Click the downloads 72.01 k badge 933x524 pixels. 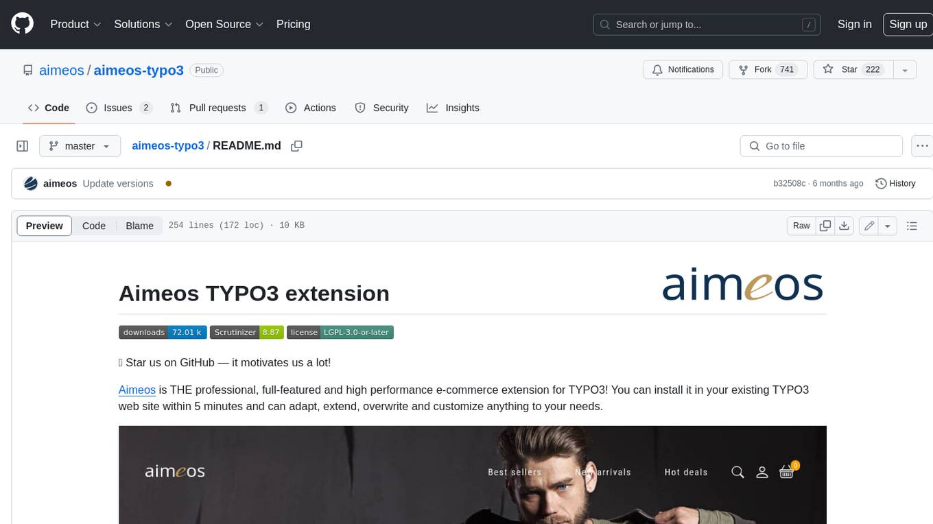163,332
